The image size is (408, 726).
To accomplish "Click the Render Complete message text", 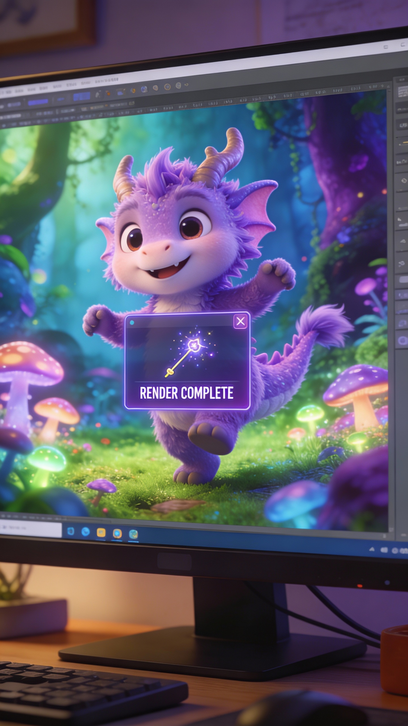I will (x=186, y=393).
